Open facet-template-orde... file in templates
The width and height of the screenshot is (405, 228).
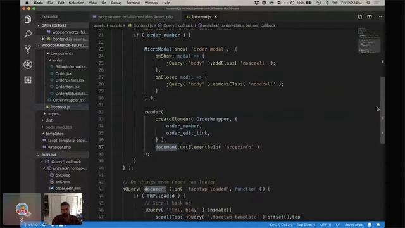(68, 141)
